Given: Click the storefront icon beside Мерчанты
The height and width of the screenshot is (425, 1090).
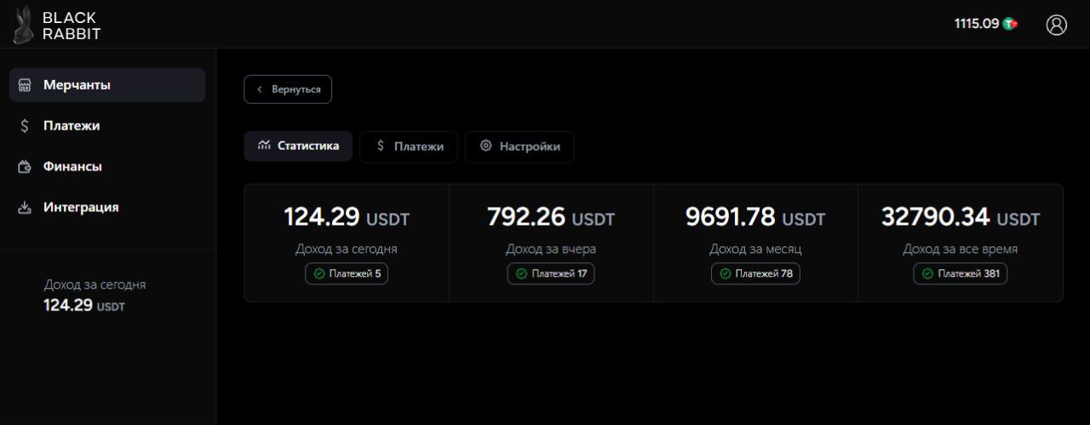Looking at the screenshot, I should [25, 85].
